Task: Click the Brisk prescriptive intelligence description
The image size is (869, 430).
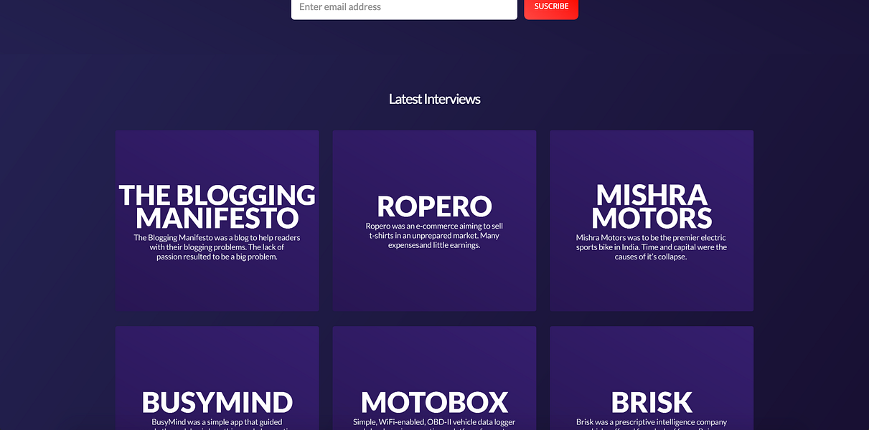Action: (x=652, y=424)
